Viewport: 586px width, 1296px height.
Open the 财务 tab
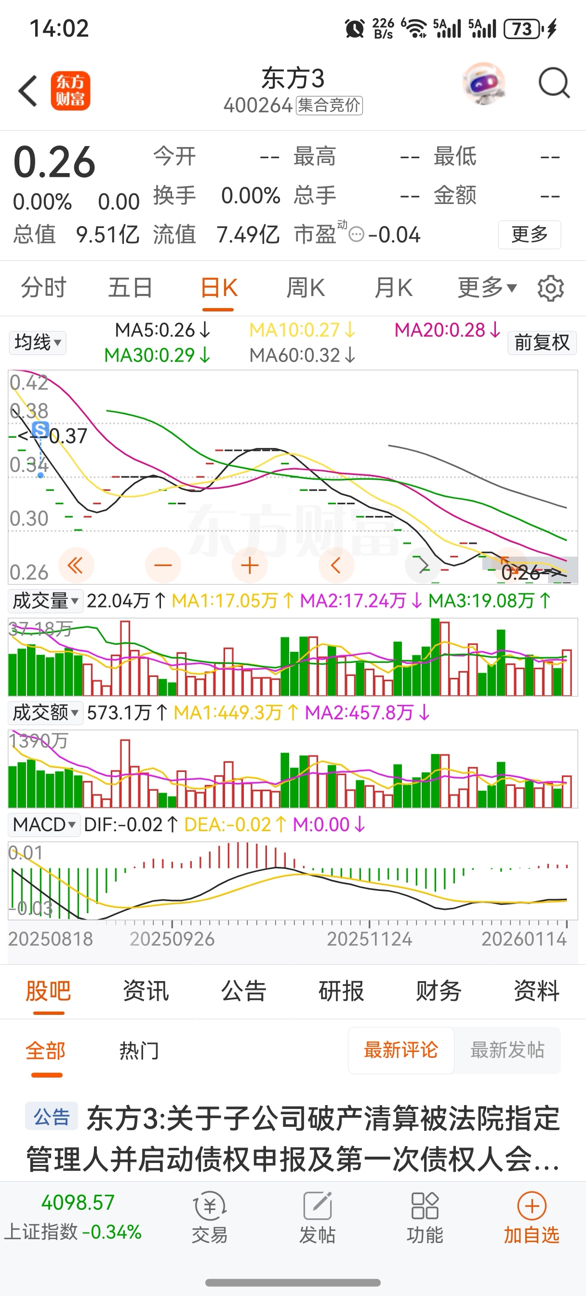pyautogui.click(x=439, y=991)
